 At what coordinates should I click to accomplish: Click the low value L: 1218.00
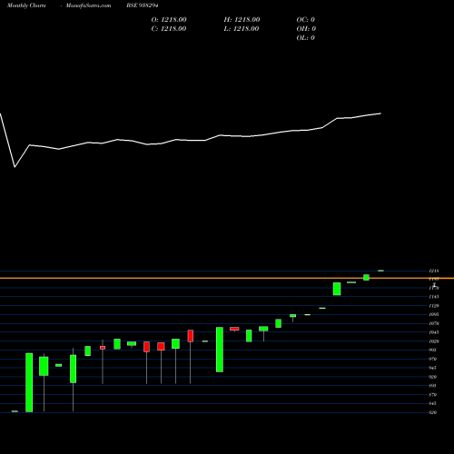pyautogui.click(x=242, y=29)
